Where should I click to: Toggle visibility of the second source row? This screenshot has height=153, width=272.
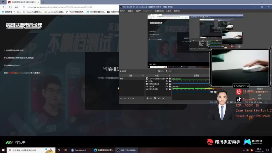[167, 81]
